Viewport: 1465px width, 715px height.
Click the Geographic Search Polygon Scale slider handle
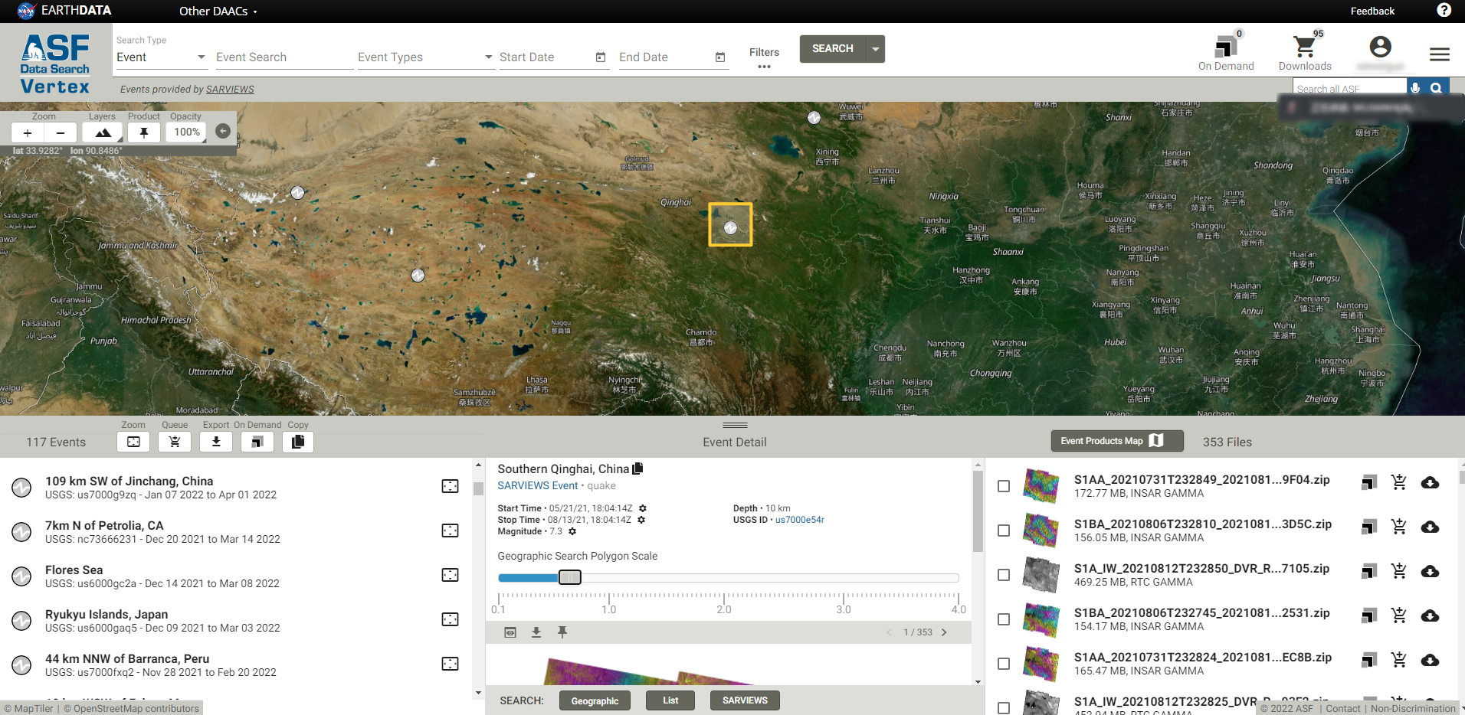click(569, 577)
